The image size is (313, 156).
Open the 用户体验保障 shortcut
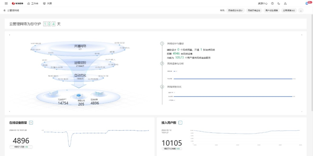(272, 10)
